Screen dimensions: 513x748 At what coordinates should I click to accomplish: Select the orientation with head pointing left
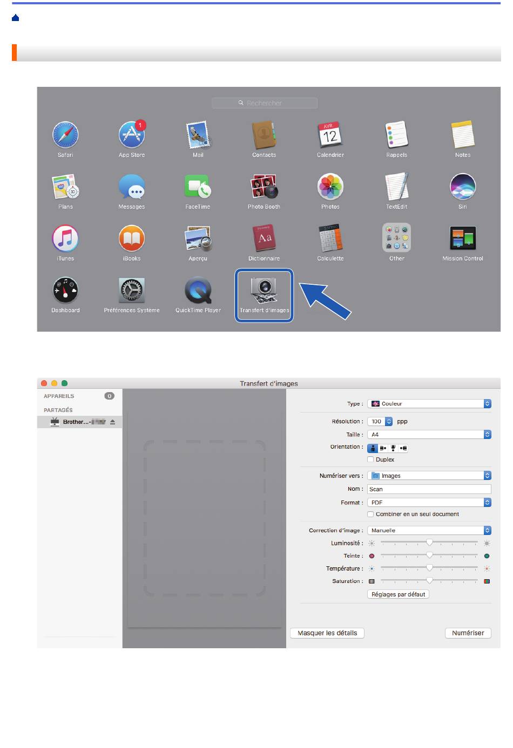[403, 448]
